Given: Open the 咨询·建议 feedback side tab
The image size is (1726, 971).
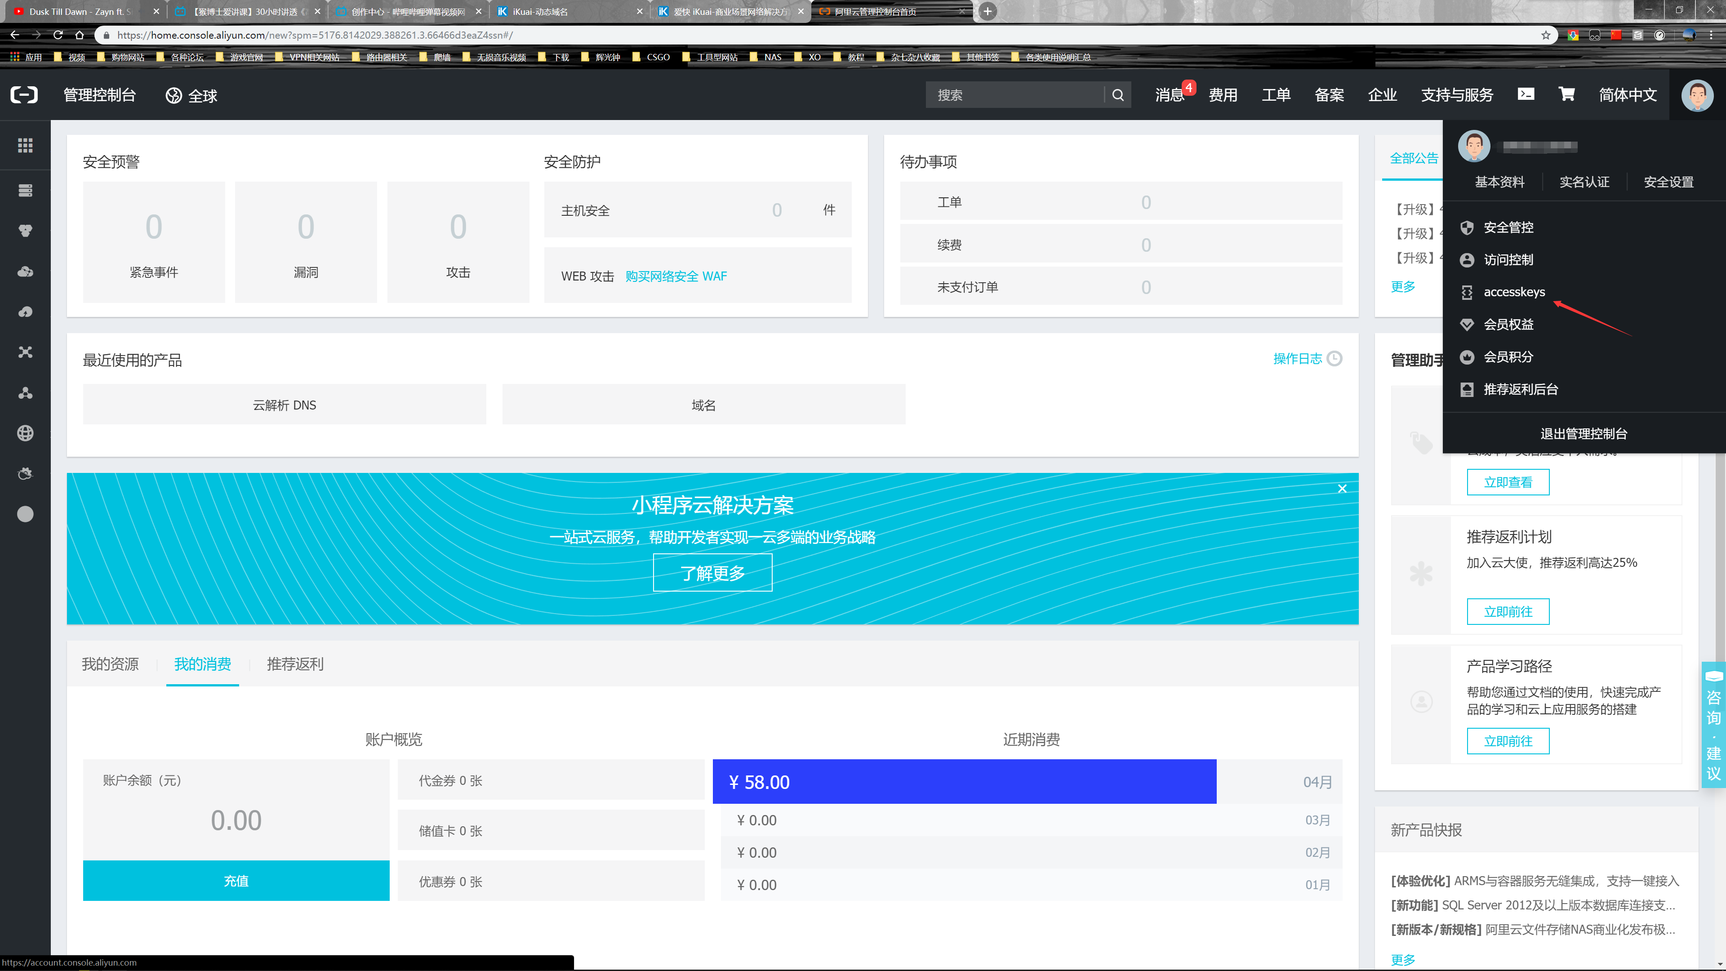Looking at the screenshot, I should click(x=1713, y=725).
